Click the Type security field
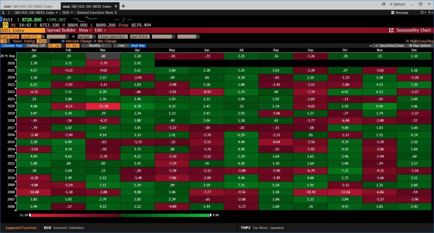 click(x=113, y=37)
